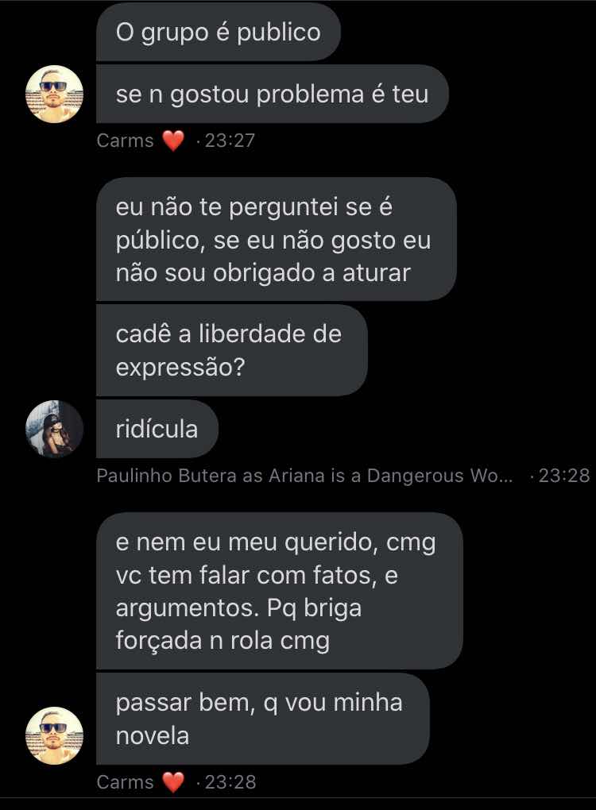Tap Carms avatar beside 'passar bem' message
Image resolution: width=596 pixels, height=810 pixels.
point(54,735)
